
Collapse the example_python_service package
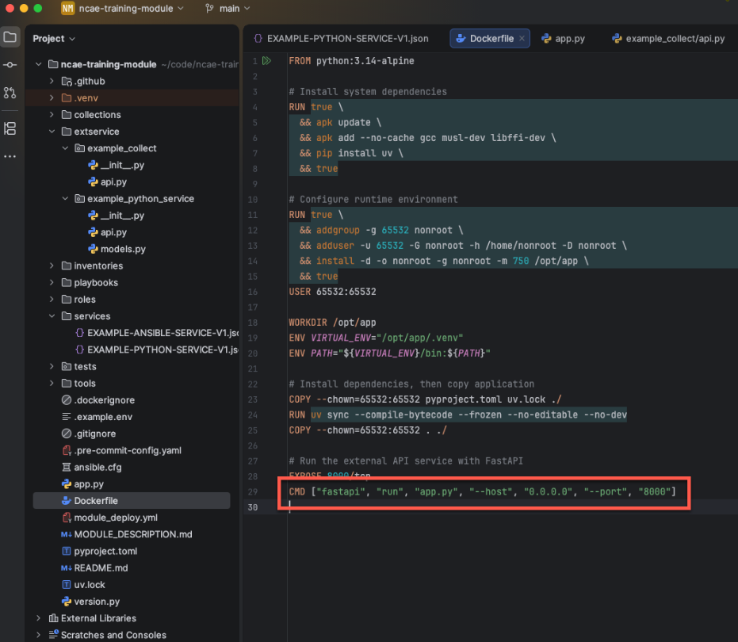pos(65,199)
